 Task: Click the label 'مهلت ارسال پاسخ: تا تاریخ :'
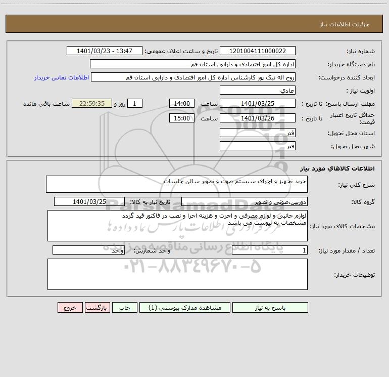point(338,104)
